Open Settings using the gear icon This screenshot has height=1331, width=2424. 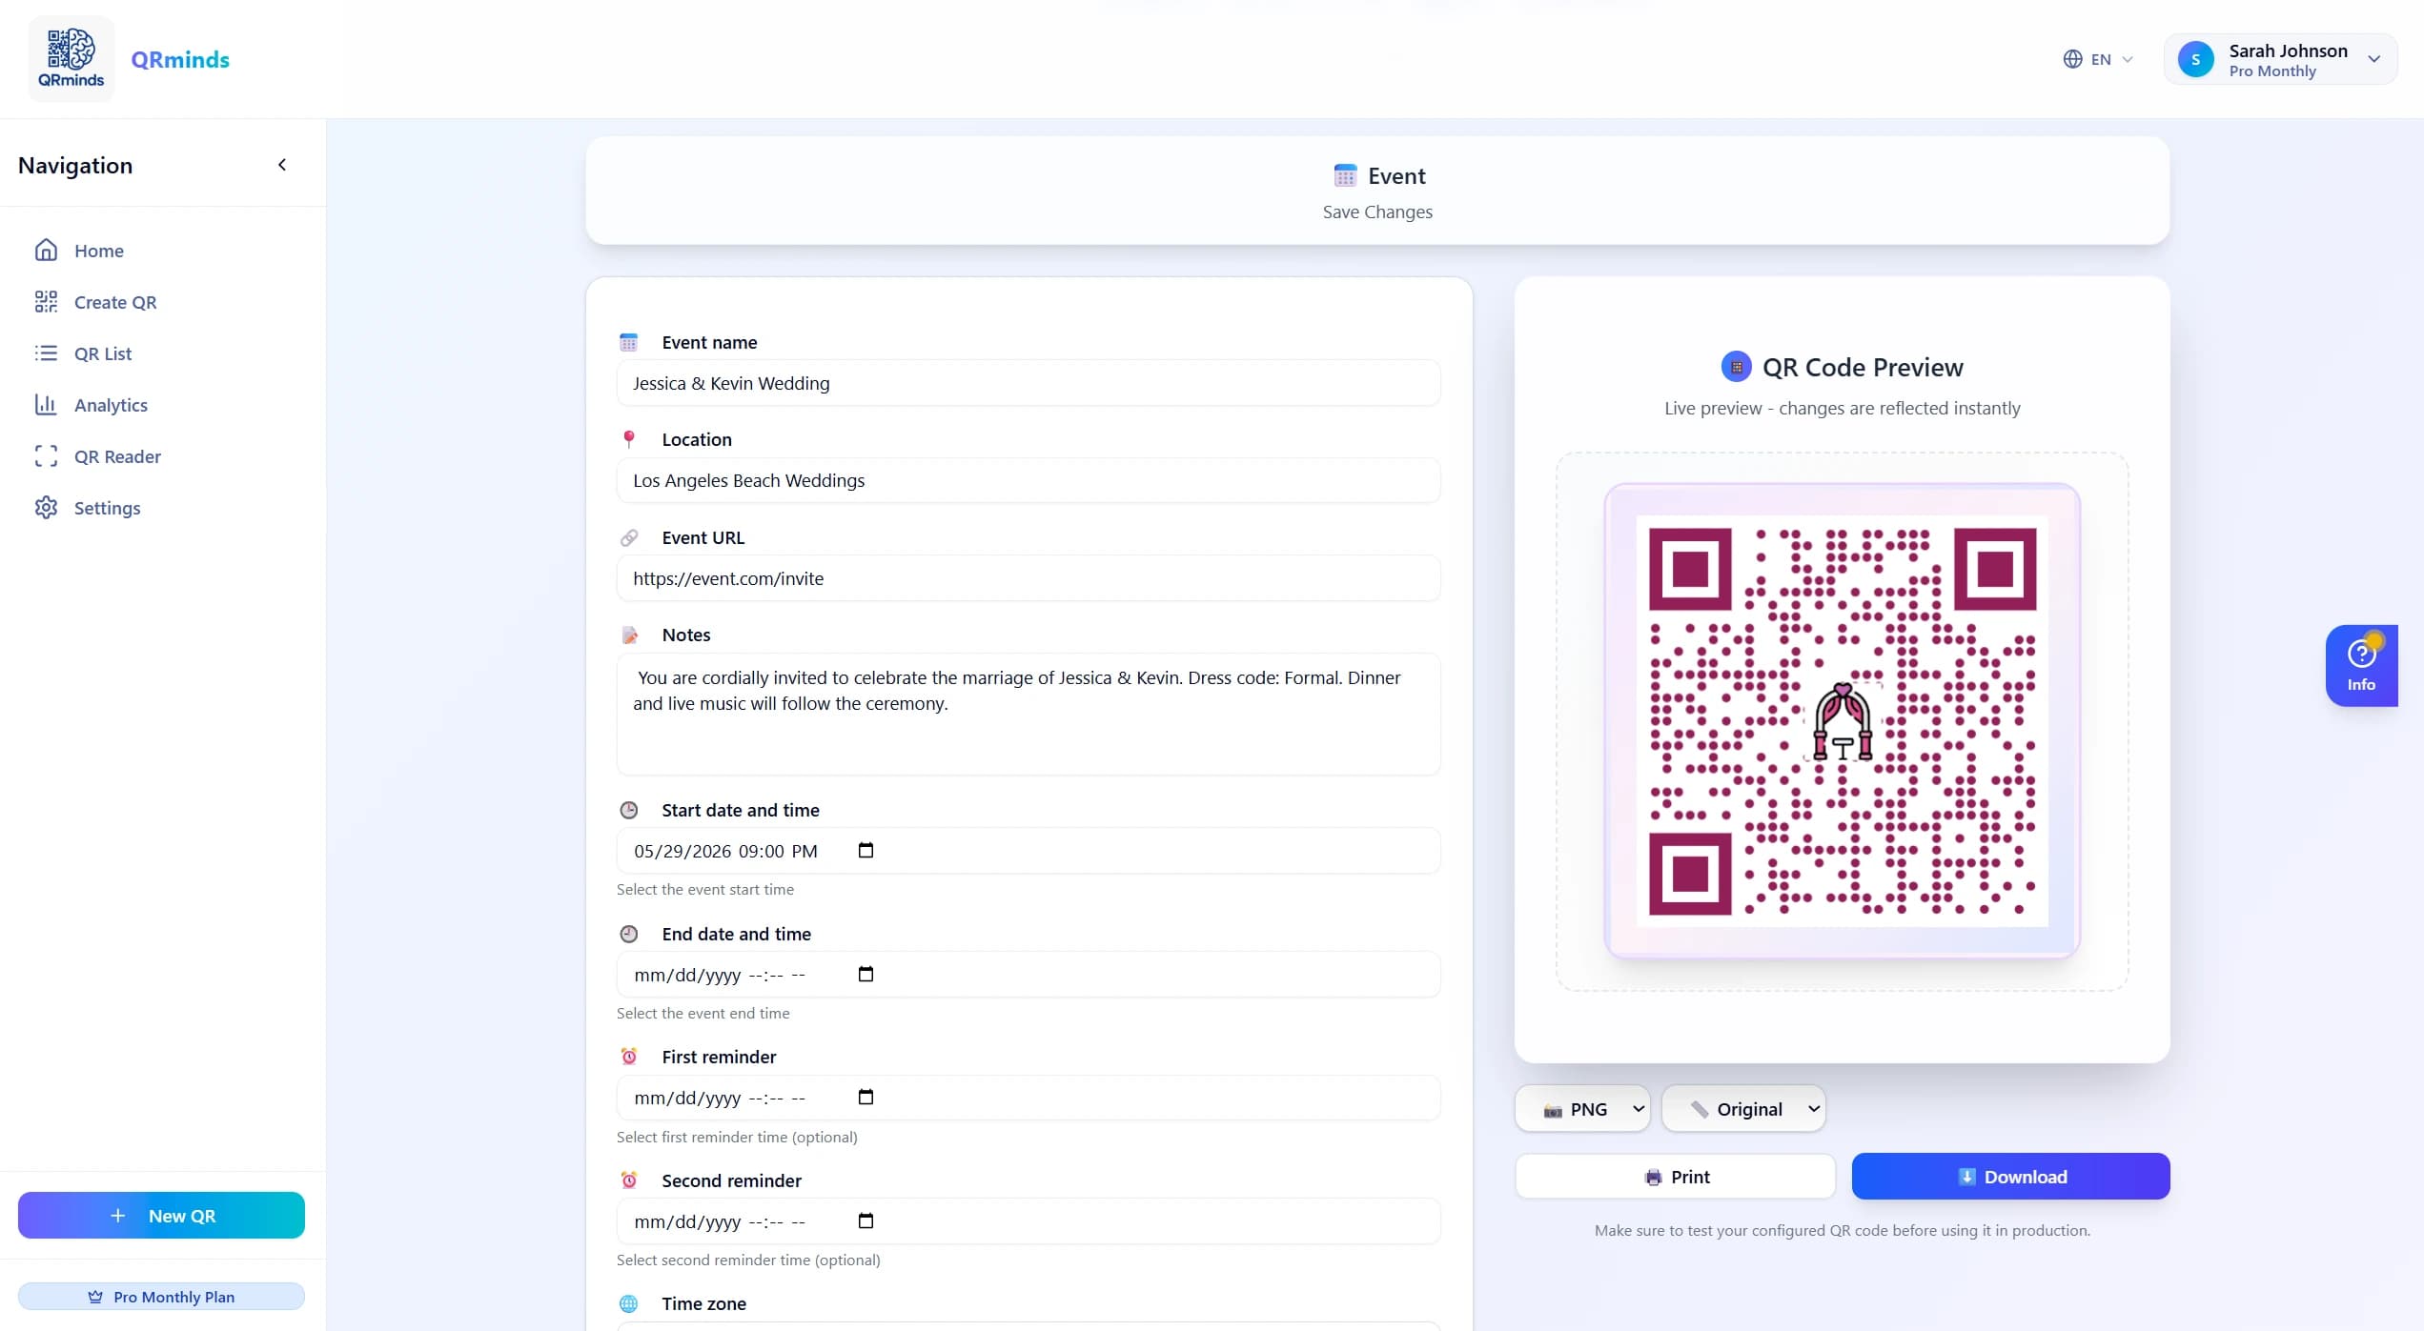(47, 507)
